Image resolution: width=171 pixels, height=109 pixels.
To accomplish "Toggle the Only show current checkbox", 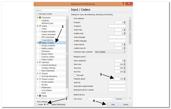I will (37, 14).
